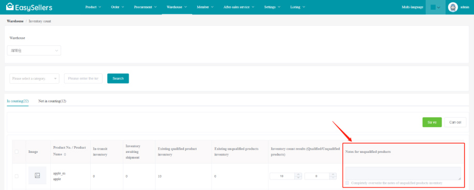Open the After-sales service menu
The height and width of the screenshot is (190, 474).
point(239,7)
